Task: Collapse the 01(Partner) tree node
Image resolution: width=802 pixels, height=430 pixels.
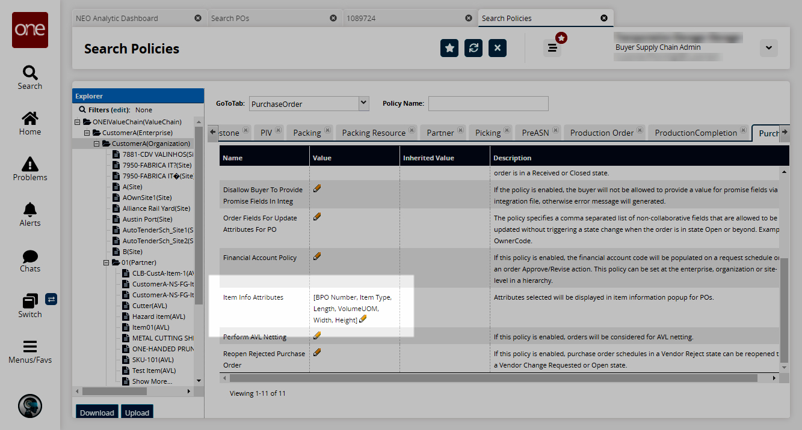Action: [106, 262]
